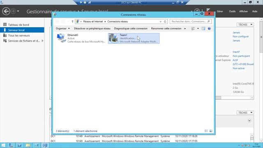
Task: Click lock icon in DC2 connection bar
Action: [x=85, y=2]
